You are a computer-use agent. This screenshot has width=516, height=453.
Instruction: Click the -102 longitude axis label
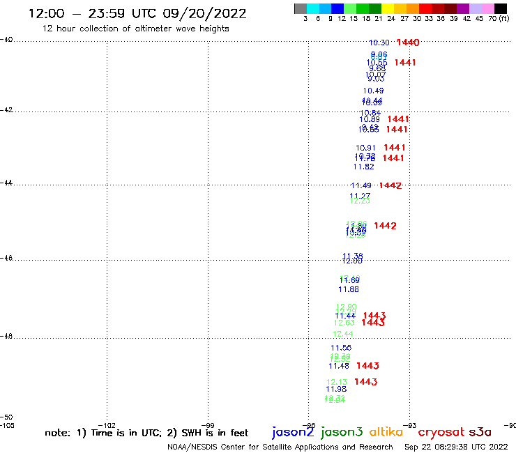pos(107,426)
